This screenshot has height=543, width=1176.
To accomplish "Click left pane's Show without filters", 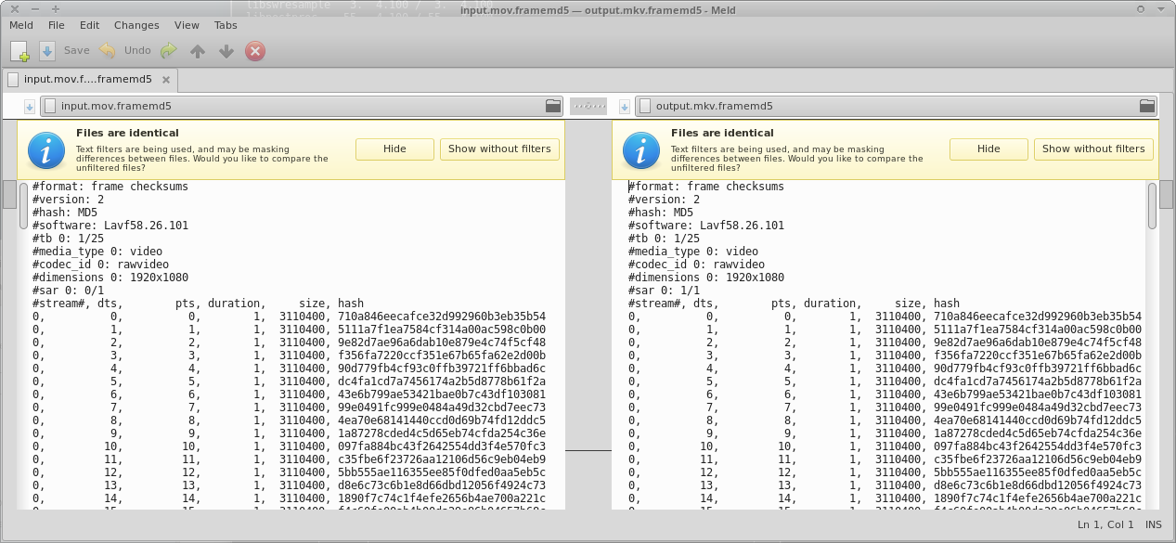I will pyautogui.click(x=499, y=149).
